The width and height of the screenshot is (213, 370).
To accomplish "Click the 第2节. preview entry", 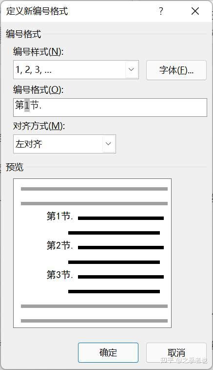I will click(60, 245).
